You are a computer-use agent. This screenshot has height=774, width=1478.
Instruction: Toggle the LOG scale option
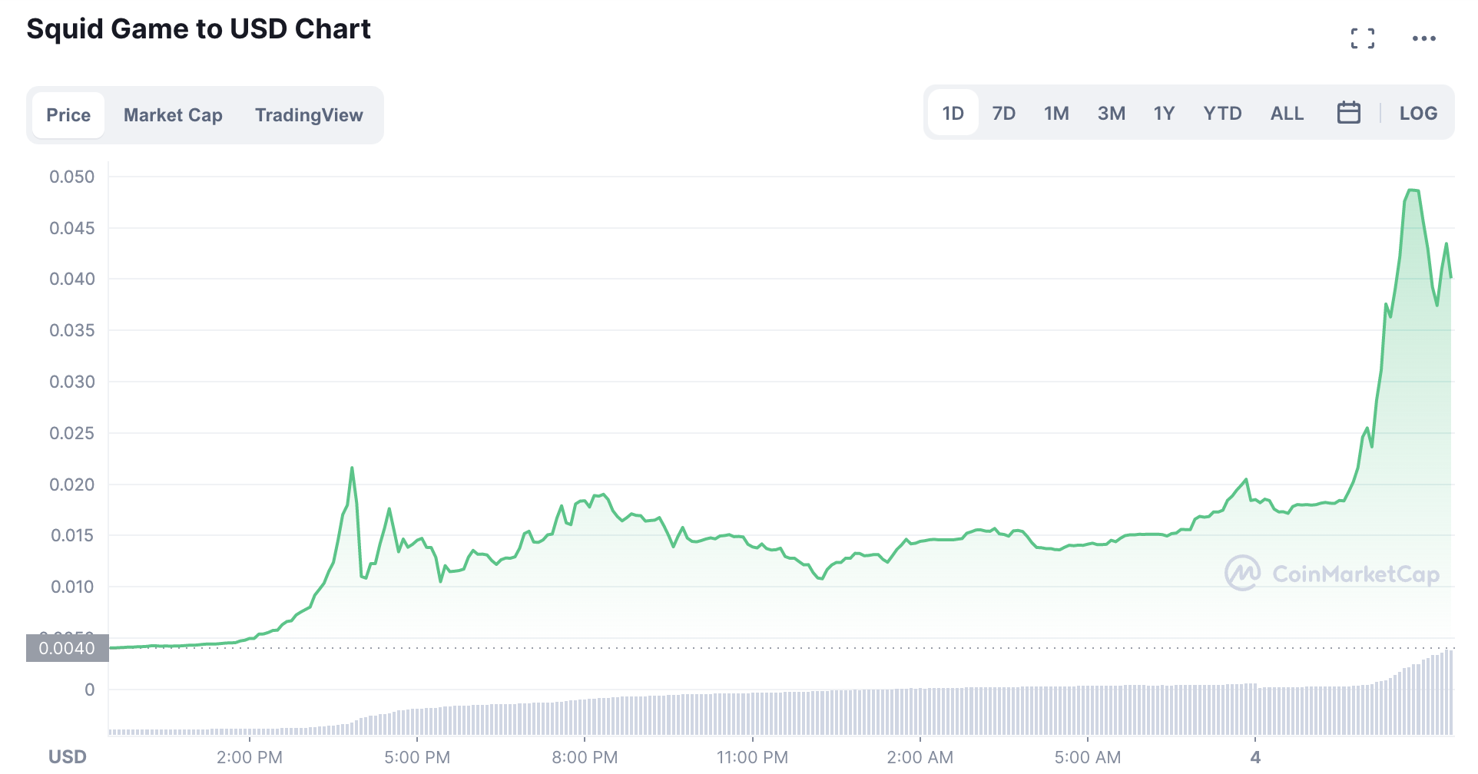point(1417,113)
